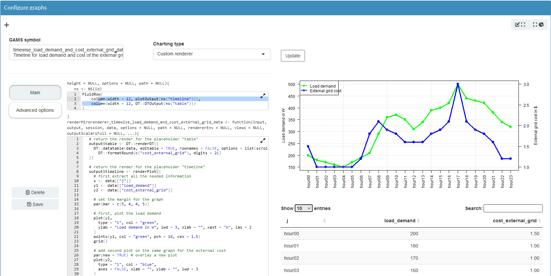This screenshot has height=276, width=551.
Task: Open the GAMS symbol dropdown
Action: [x=66, y=52]
